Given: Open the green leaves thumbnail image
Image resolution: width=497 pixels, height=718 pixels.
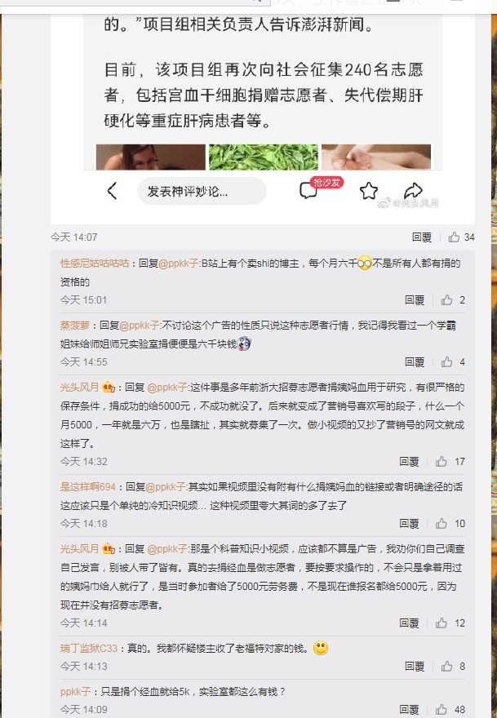Looking at the screenshot, I should click(x=264, y=157).
